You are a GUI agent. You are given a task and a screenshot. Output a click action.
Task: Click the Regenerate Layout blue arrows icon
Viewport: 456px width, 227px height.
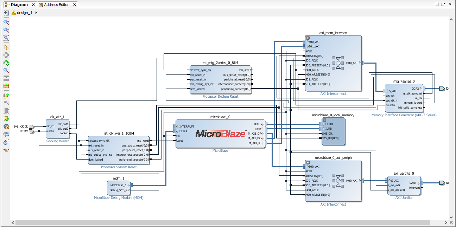[6, 134]
